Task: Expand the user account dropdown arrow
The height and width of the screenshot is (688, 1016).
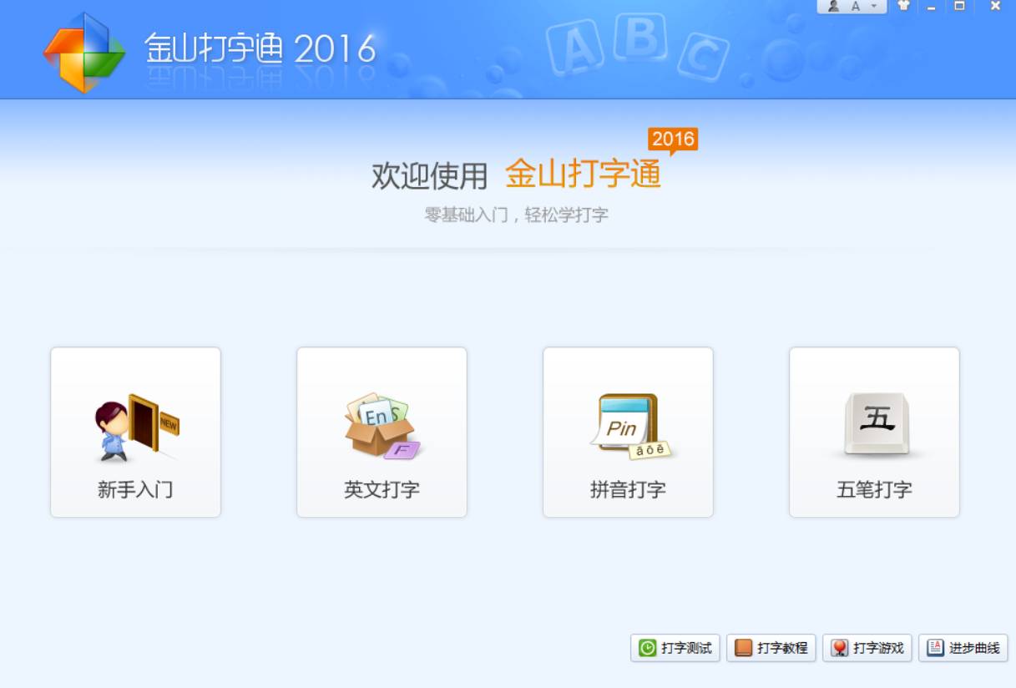Action: point(873,6)
